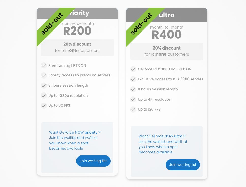Click checkmark beside GeForce RTX 3080 rig
246x187 pixels.
coord(133,69)
